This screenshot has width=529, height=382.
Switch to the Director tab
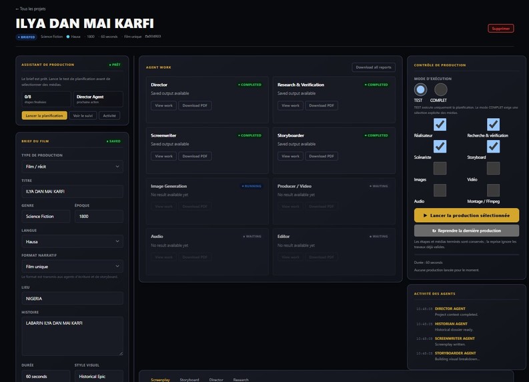coord(216,379)
